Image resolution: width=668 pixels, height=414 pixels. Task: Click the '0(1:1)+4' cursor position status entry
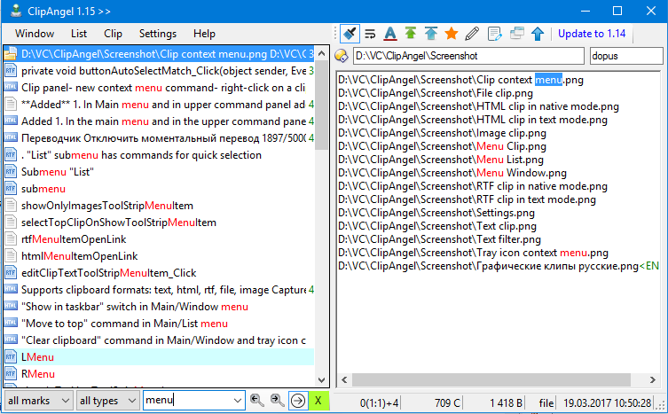[x=379, y=403]
